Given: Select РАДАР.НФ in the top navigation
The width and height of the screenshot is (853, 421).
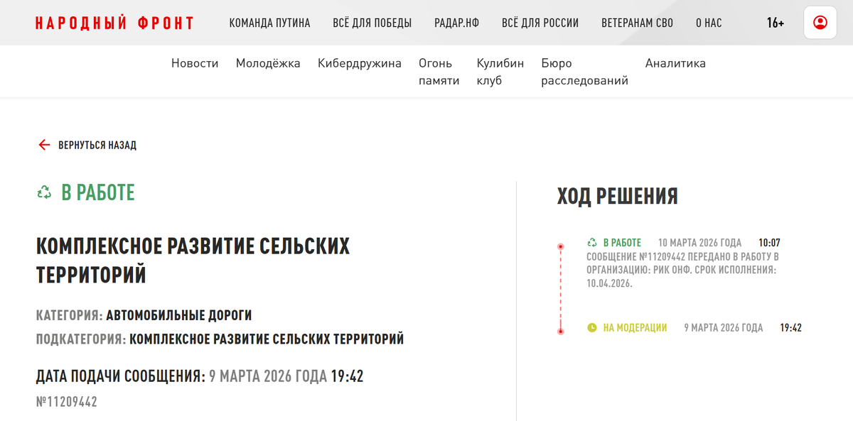Looking at the screenshot, I should [456, 22].
